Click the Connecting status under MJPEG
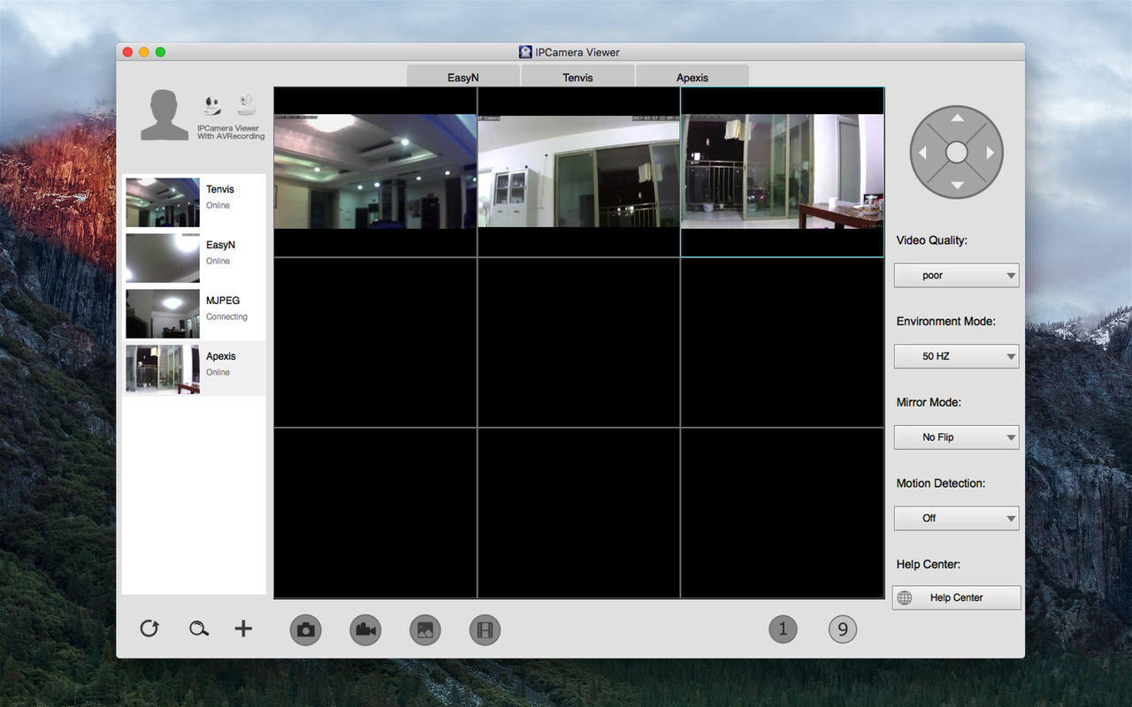The image size is (1132, 707). [x=227, y=316]
